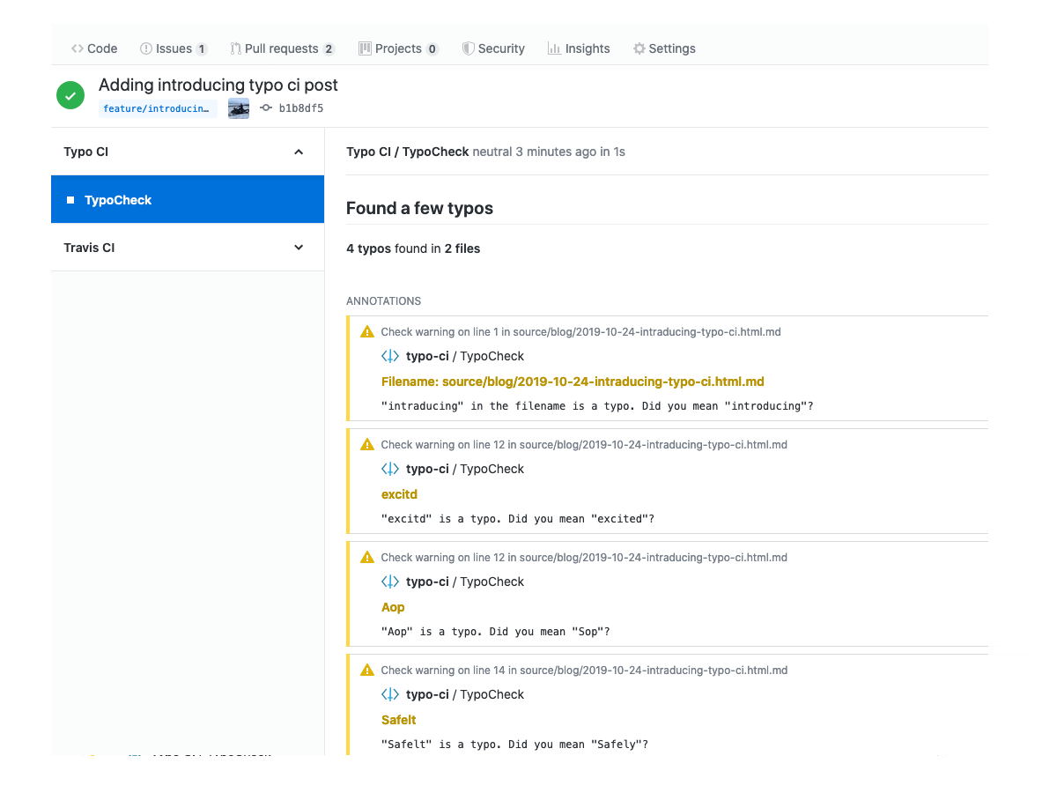This screenshot has height=793, width=1057.
Task: Click the feature/introducing branch label
Action: [158, 109]
